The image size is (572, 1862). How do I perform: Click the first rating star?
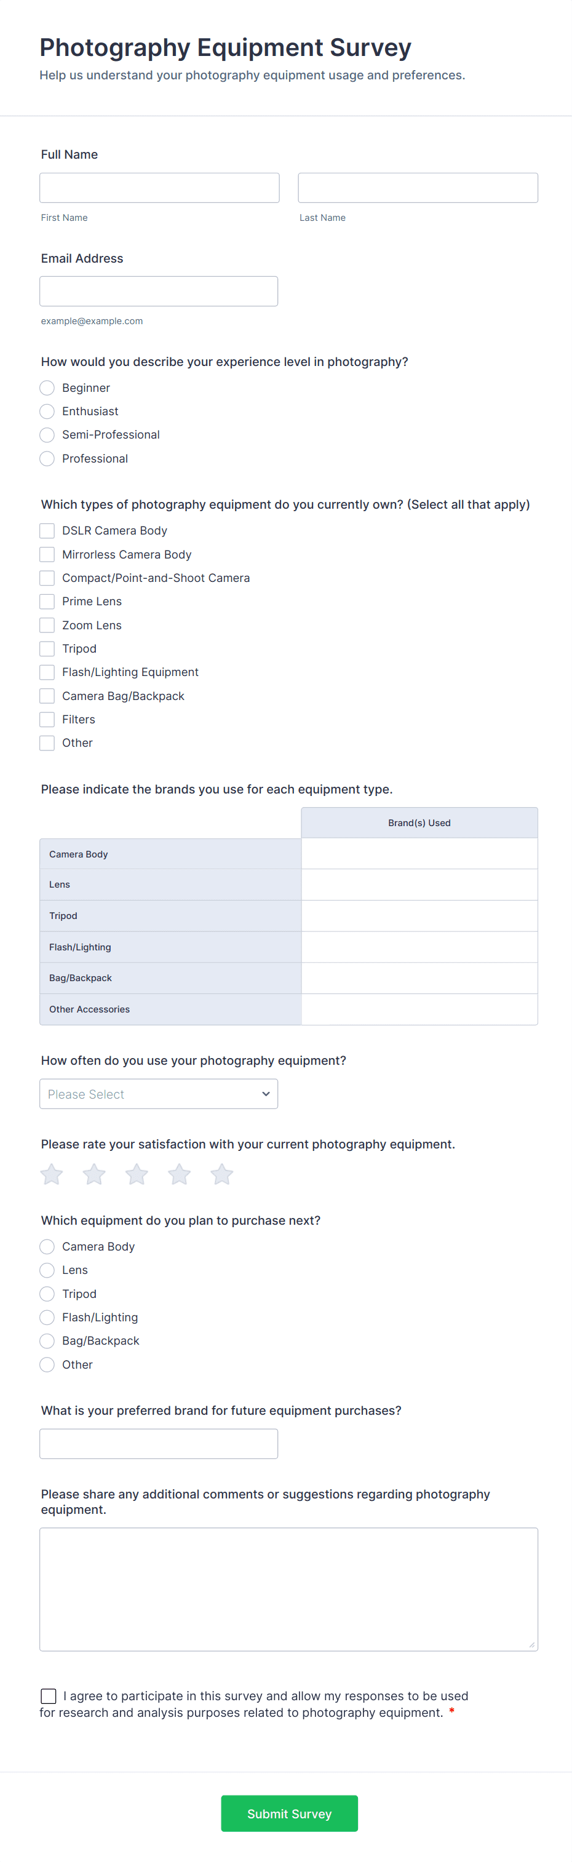click(51, 1175)
